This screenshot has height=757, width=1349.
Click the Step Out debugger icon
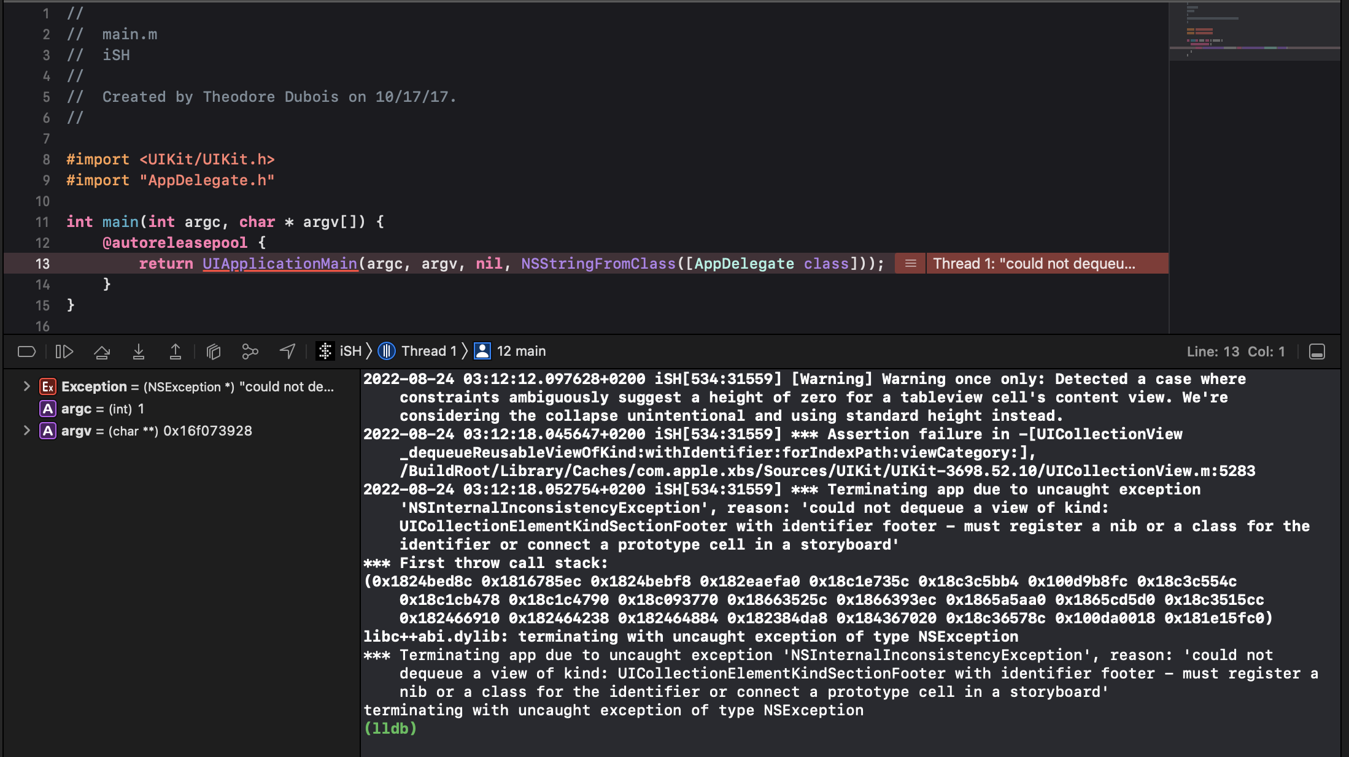tap(176, 352)
